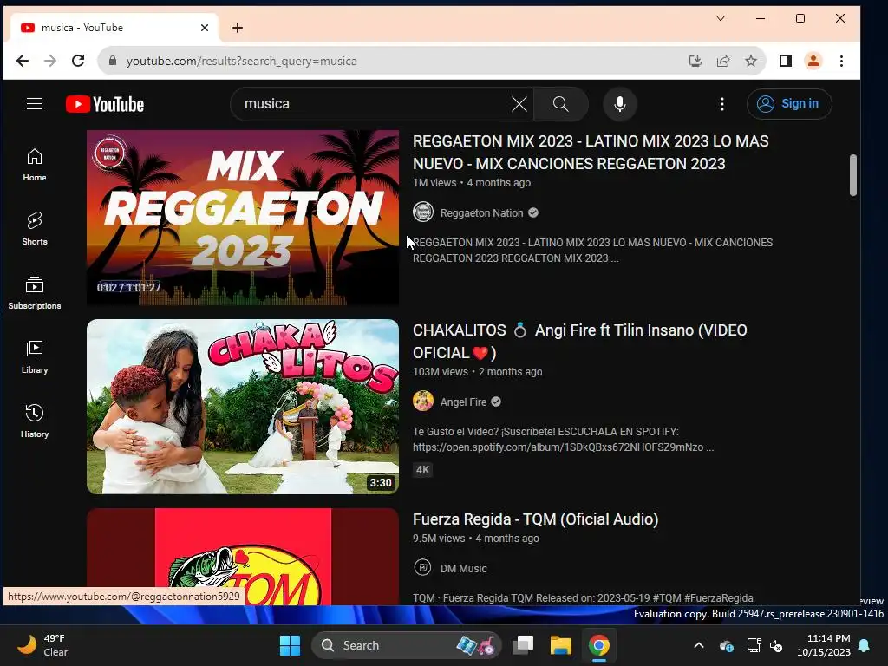Clear the search box with the X icon

click(519, 104)
